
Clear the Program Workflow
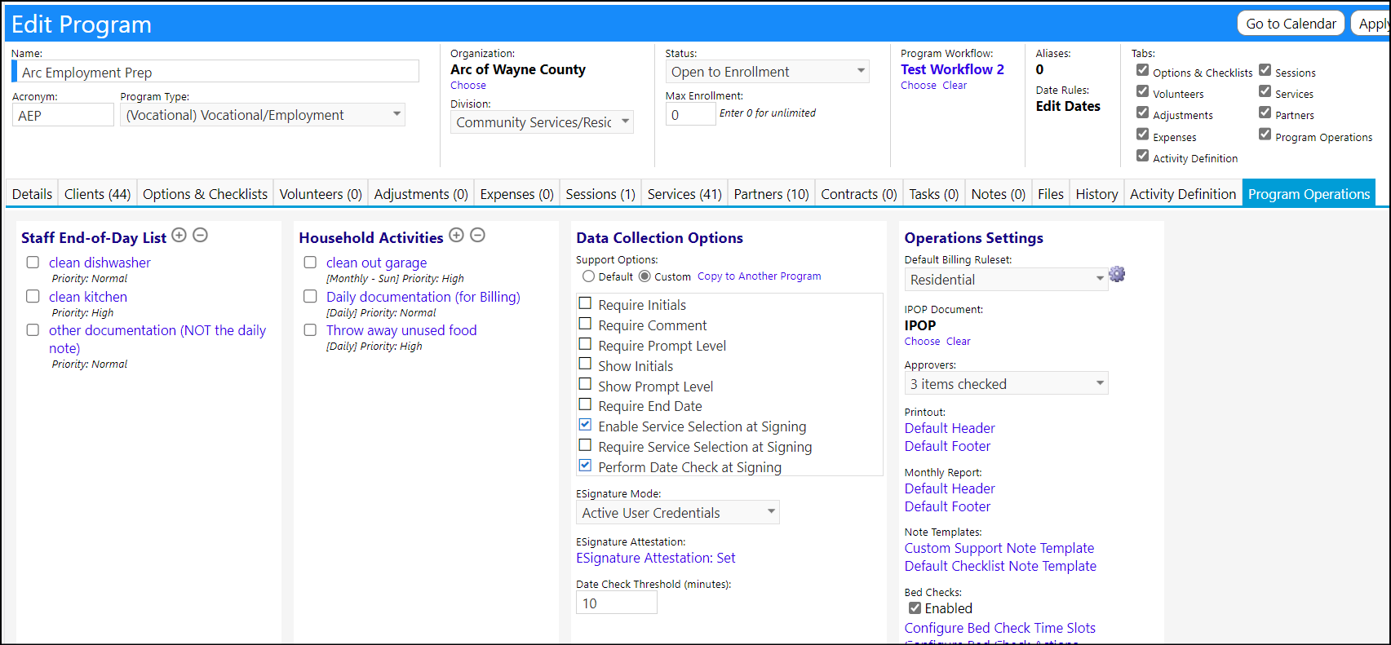pos(955,86)
